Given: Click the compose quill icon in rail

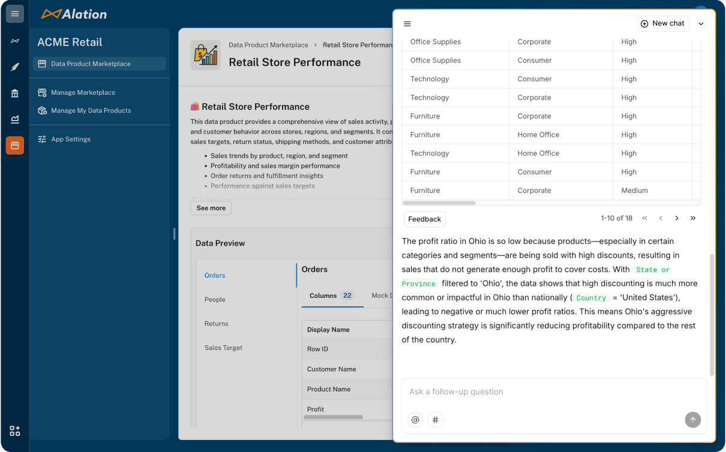Looking at the screenshot, I should (x=15, y=67).
